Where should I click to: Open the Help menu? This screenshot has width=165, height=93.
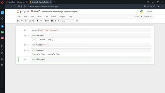click(x=70, y=17)
